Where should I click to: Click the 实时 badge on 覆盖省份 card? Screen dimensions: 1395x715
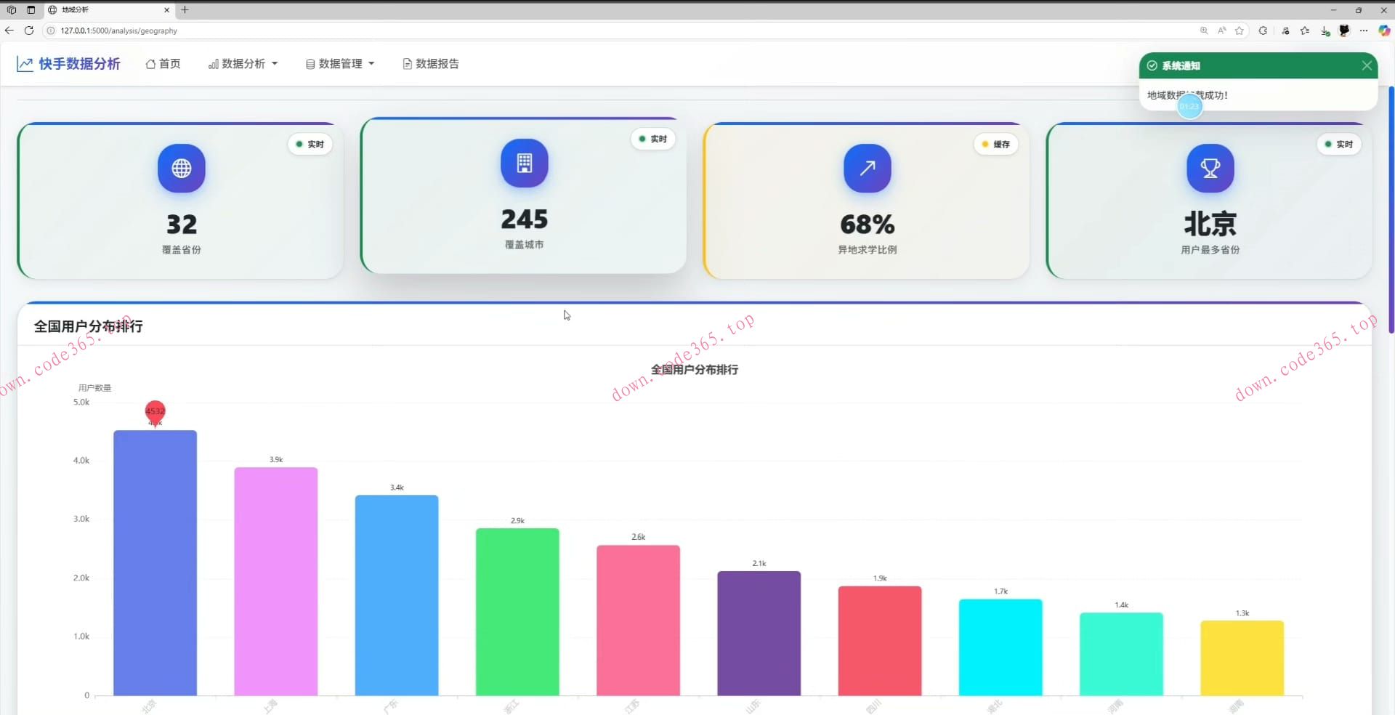point(310,144)
